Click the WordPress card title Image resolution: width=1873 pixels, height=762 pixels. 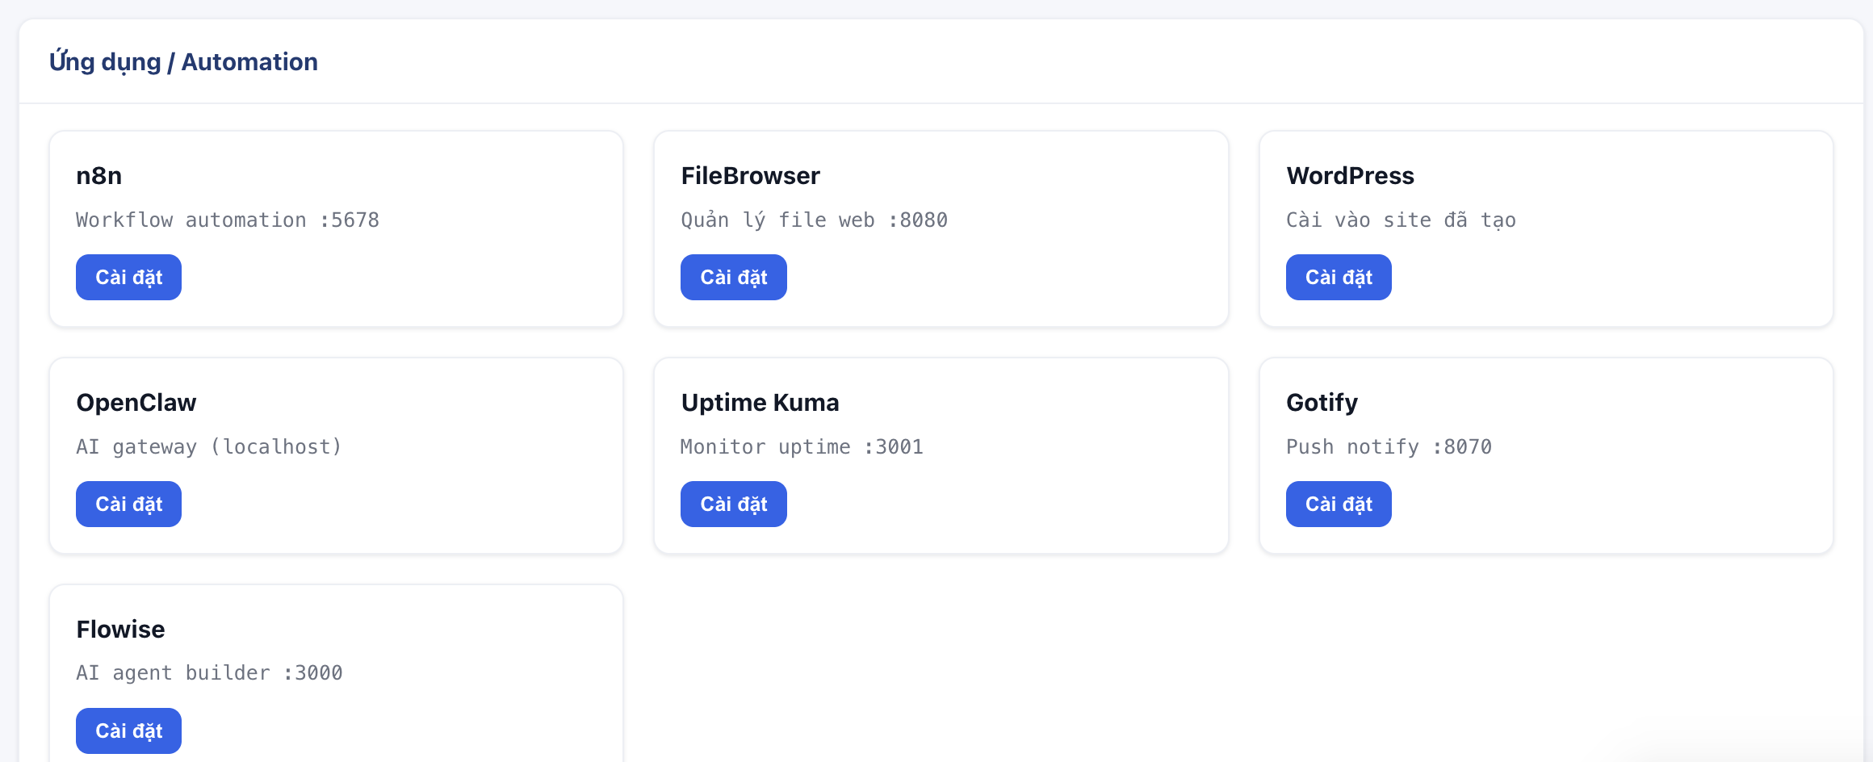[x=1350, y=175]
